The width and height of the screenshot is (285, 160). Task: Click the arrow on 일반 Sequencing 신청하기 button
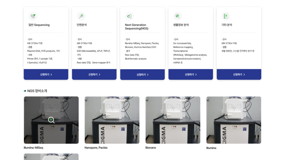click(51, 75)
